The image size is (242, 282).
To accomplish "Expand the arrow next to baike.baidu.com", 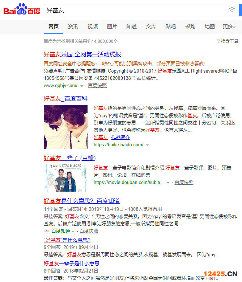I will coord(147,145).
